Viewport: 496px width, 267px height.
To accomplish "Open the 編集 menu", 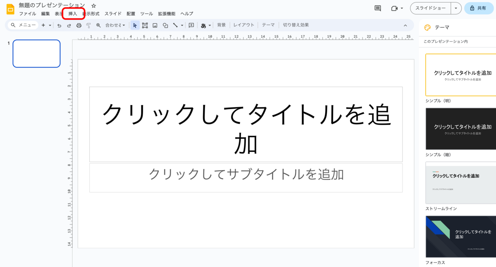I will pos(45,14).
